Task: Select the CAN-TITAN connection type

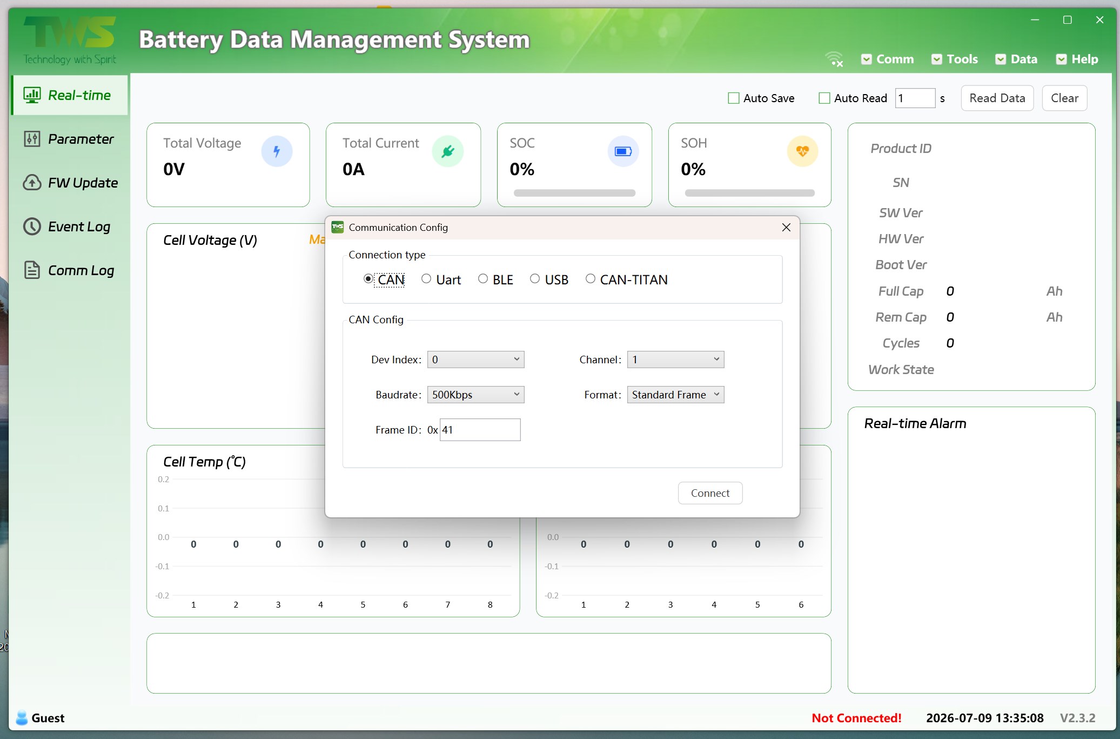Action: click(627, 279)
